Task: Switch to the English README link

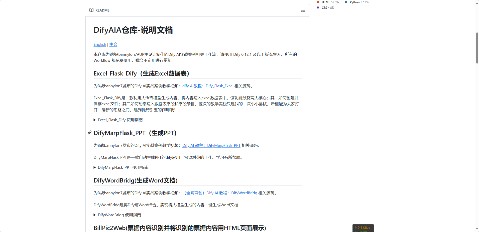Action: click(100, 44)
